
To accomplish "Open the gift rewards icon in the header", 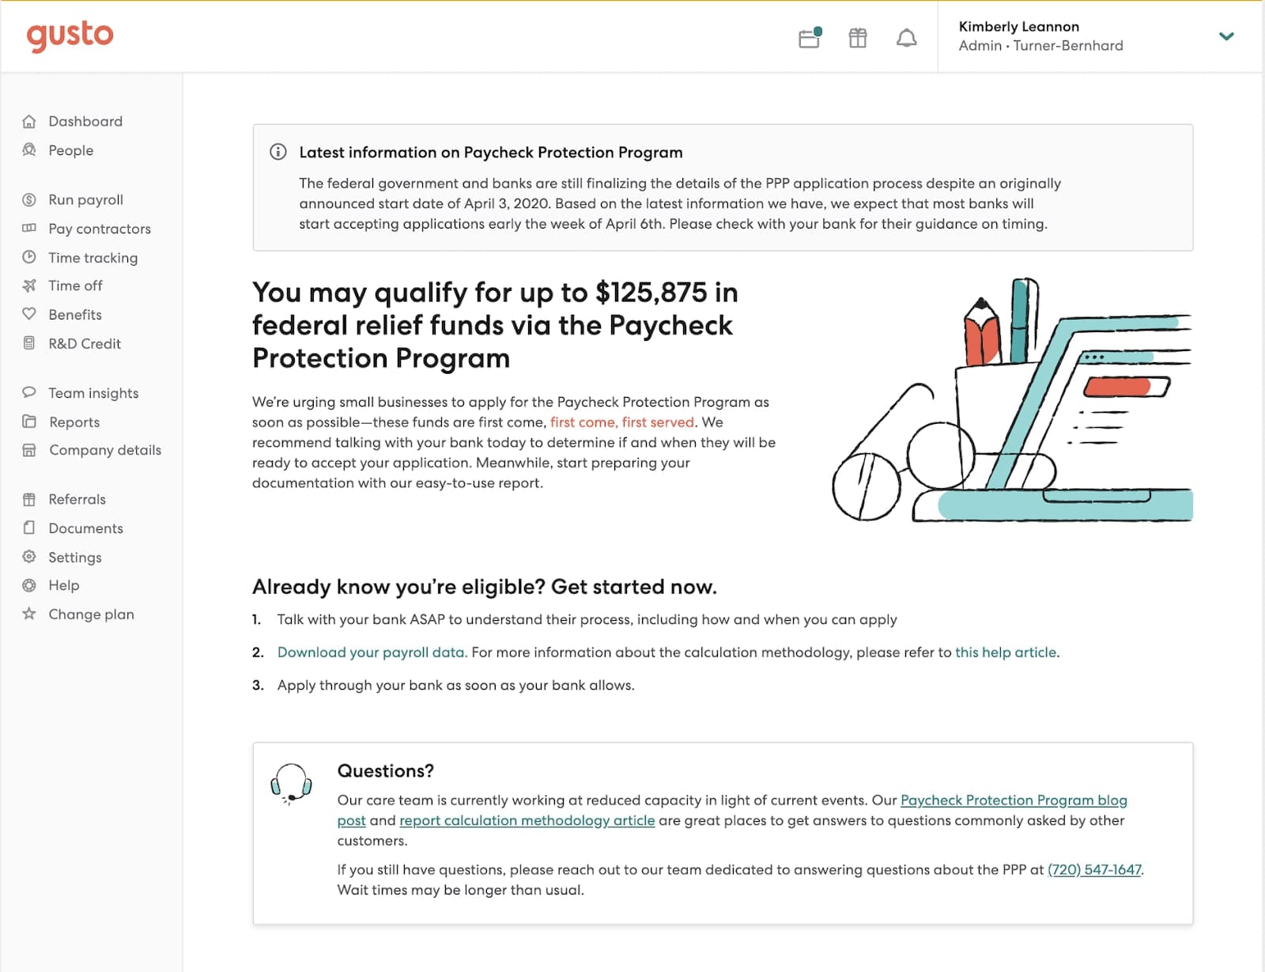I will pyautogui.click(x=858, y=37).
